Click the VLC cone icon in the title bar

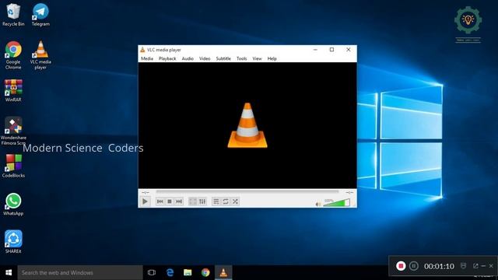pyautogui.click(x=142, y=50)
